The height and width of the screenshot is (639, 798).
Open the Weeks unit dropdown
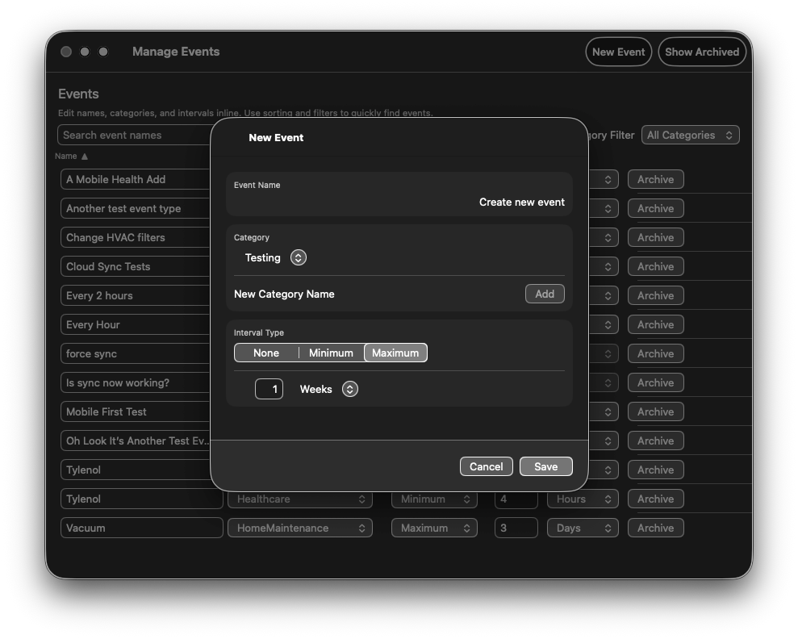(x=327, y=389)
